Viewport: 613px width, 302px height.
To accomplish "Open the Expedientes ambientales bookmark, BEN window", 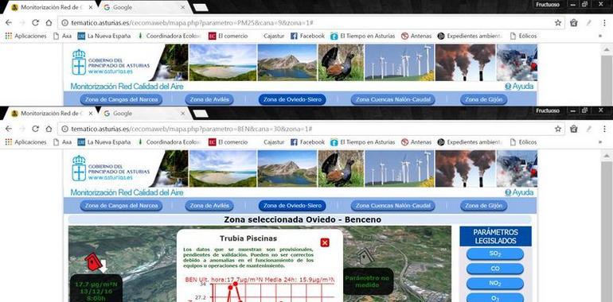I will click(470, 142).
